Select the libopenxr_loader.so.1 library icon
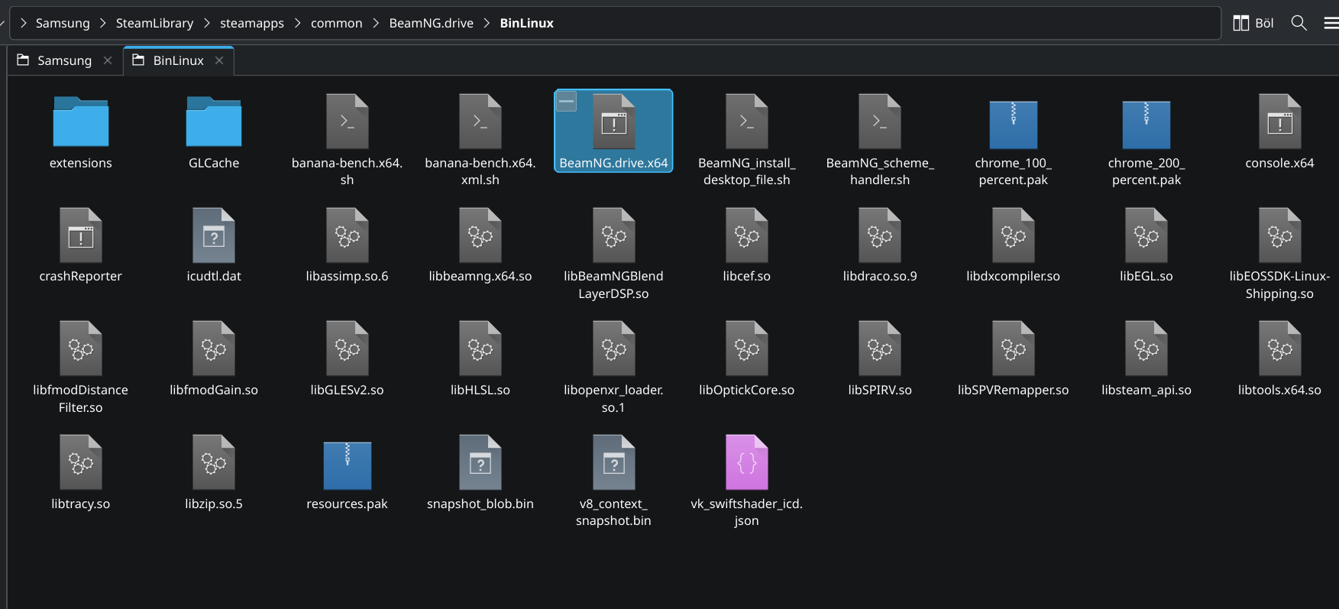 (x=614, y=348)
